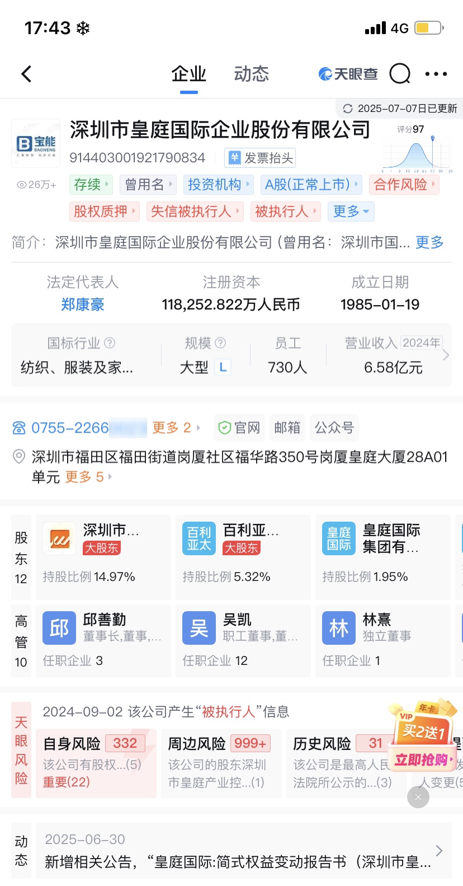Viewport: 463px width, 886px height.
Task: Show 更多 5 addresses
Action: [x=88, y=477]
